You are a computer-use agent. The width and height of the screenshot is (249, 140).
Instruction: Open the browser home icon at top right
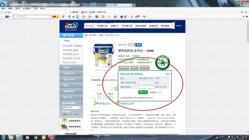(240, 5)
